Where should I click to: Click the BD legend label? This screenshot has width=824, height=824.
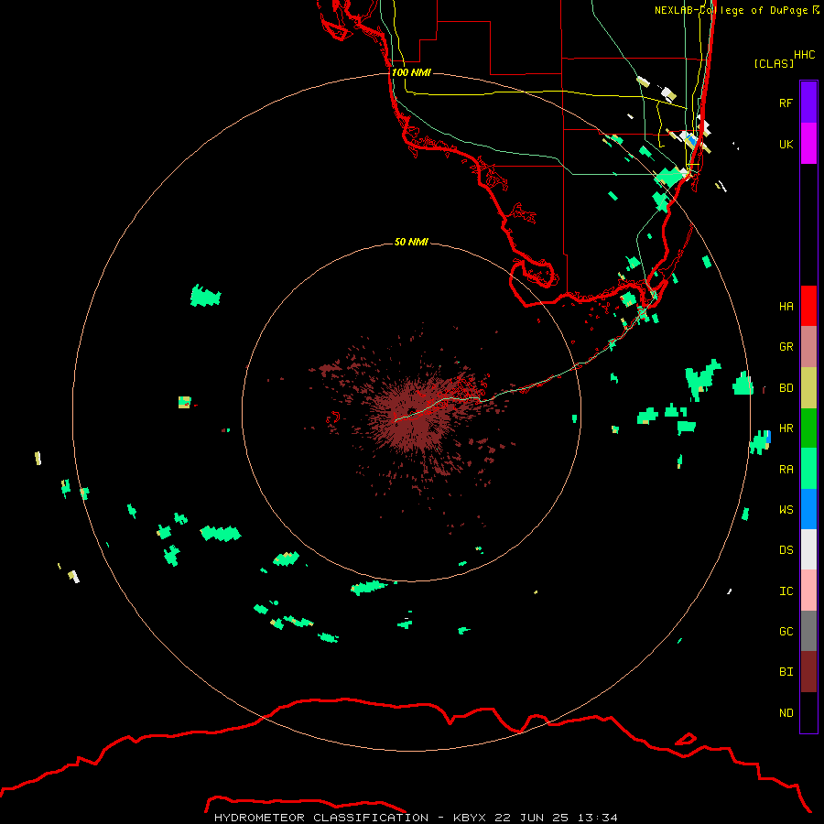tap(786, 388)
